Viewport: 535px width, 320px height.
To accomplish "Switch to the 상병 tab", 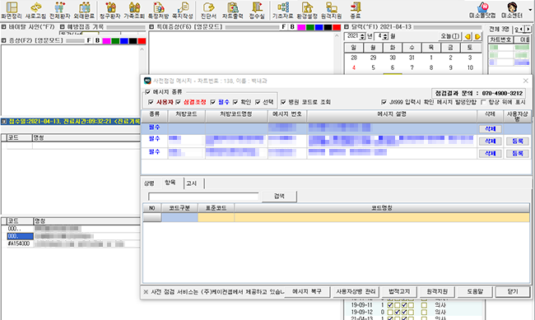I will (149, 183).
